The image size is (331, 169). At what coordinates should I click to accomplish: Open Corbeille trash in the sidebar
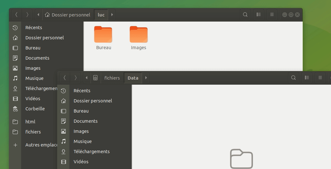point(35,109)
